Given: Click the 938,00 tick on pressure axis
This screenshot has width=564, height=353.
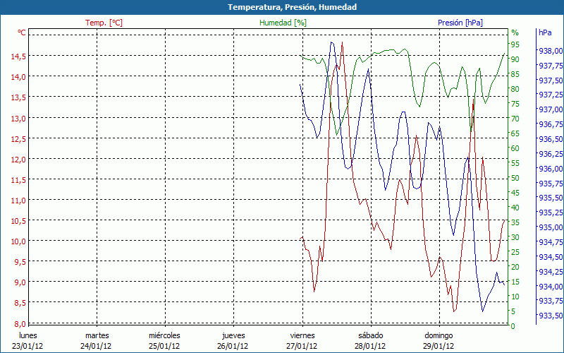Looking at the screenshot, I should pos(550,51).
